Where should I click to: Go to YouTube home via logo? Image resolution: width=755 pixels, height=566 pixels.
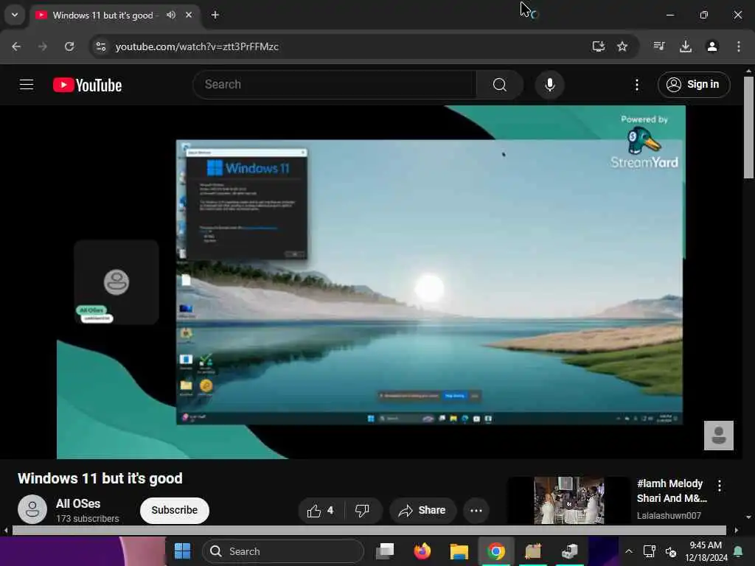(x=87, y=85)
